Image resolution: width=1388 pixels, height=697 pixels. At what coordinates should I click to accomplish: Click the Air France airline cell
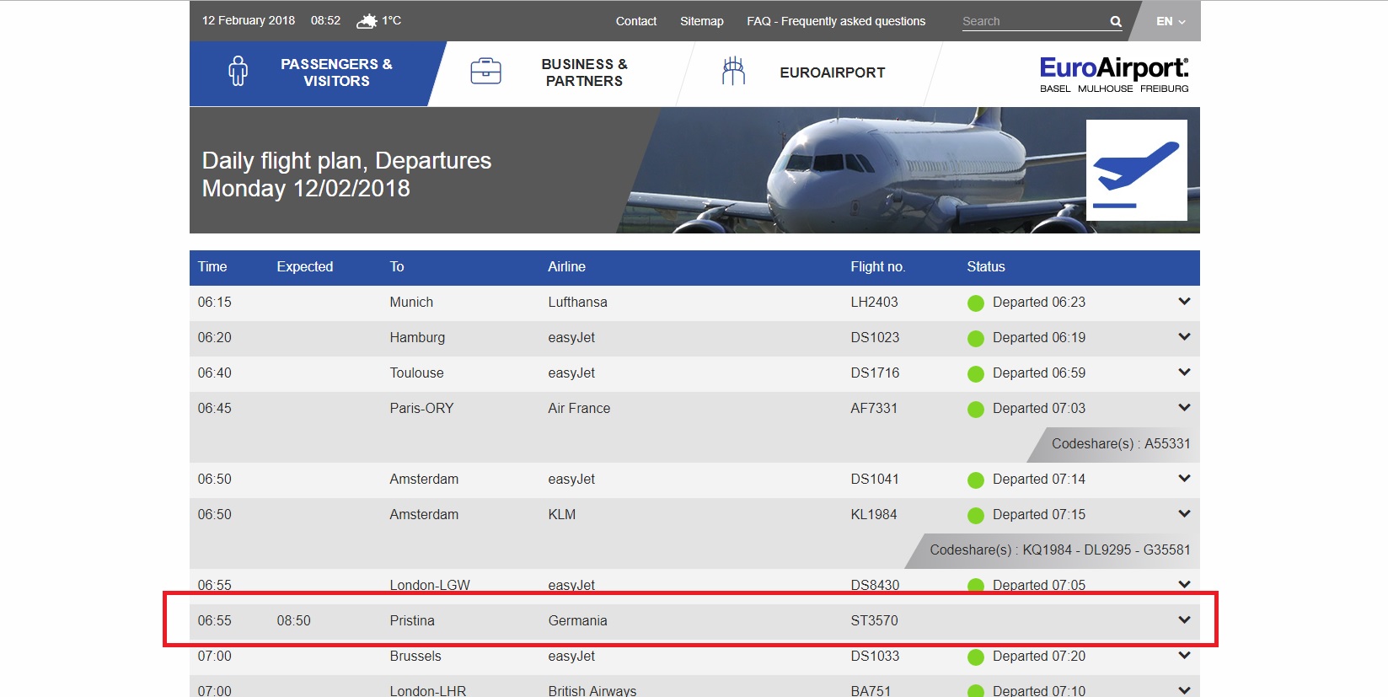579,408
